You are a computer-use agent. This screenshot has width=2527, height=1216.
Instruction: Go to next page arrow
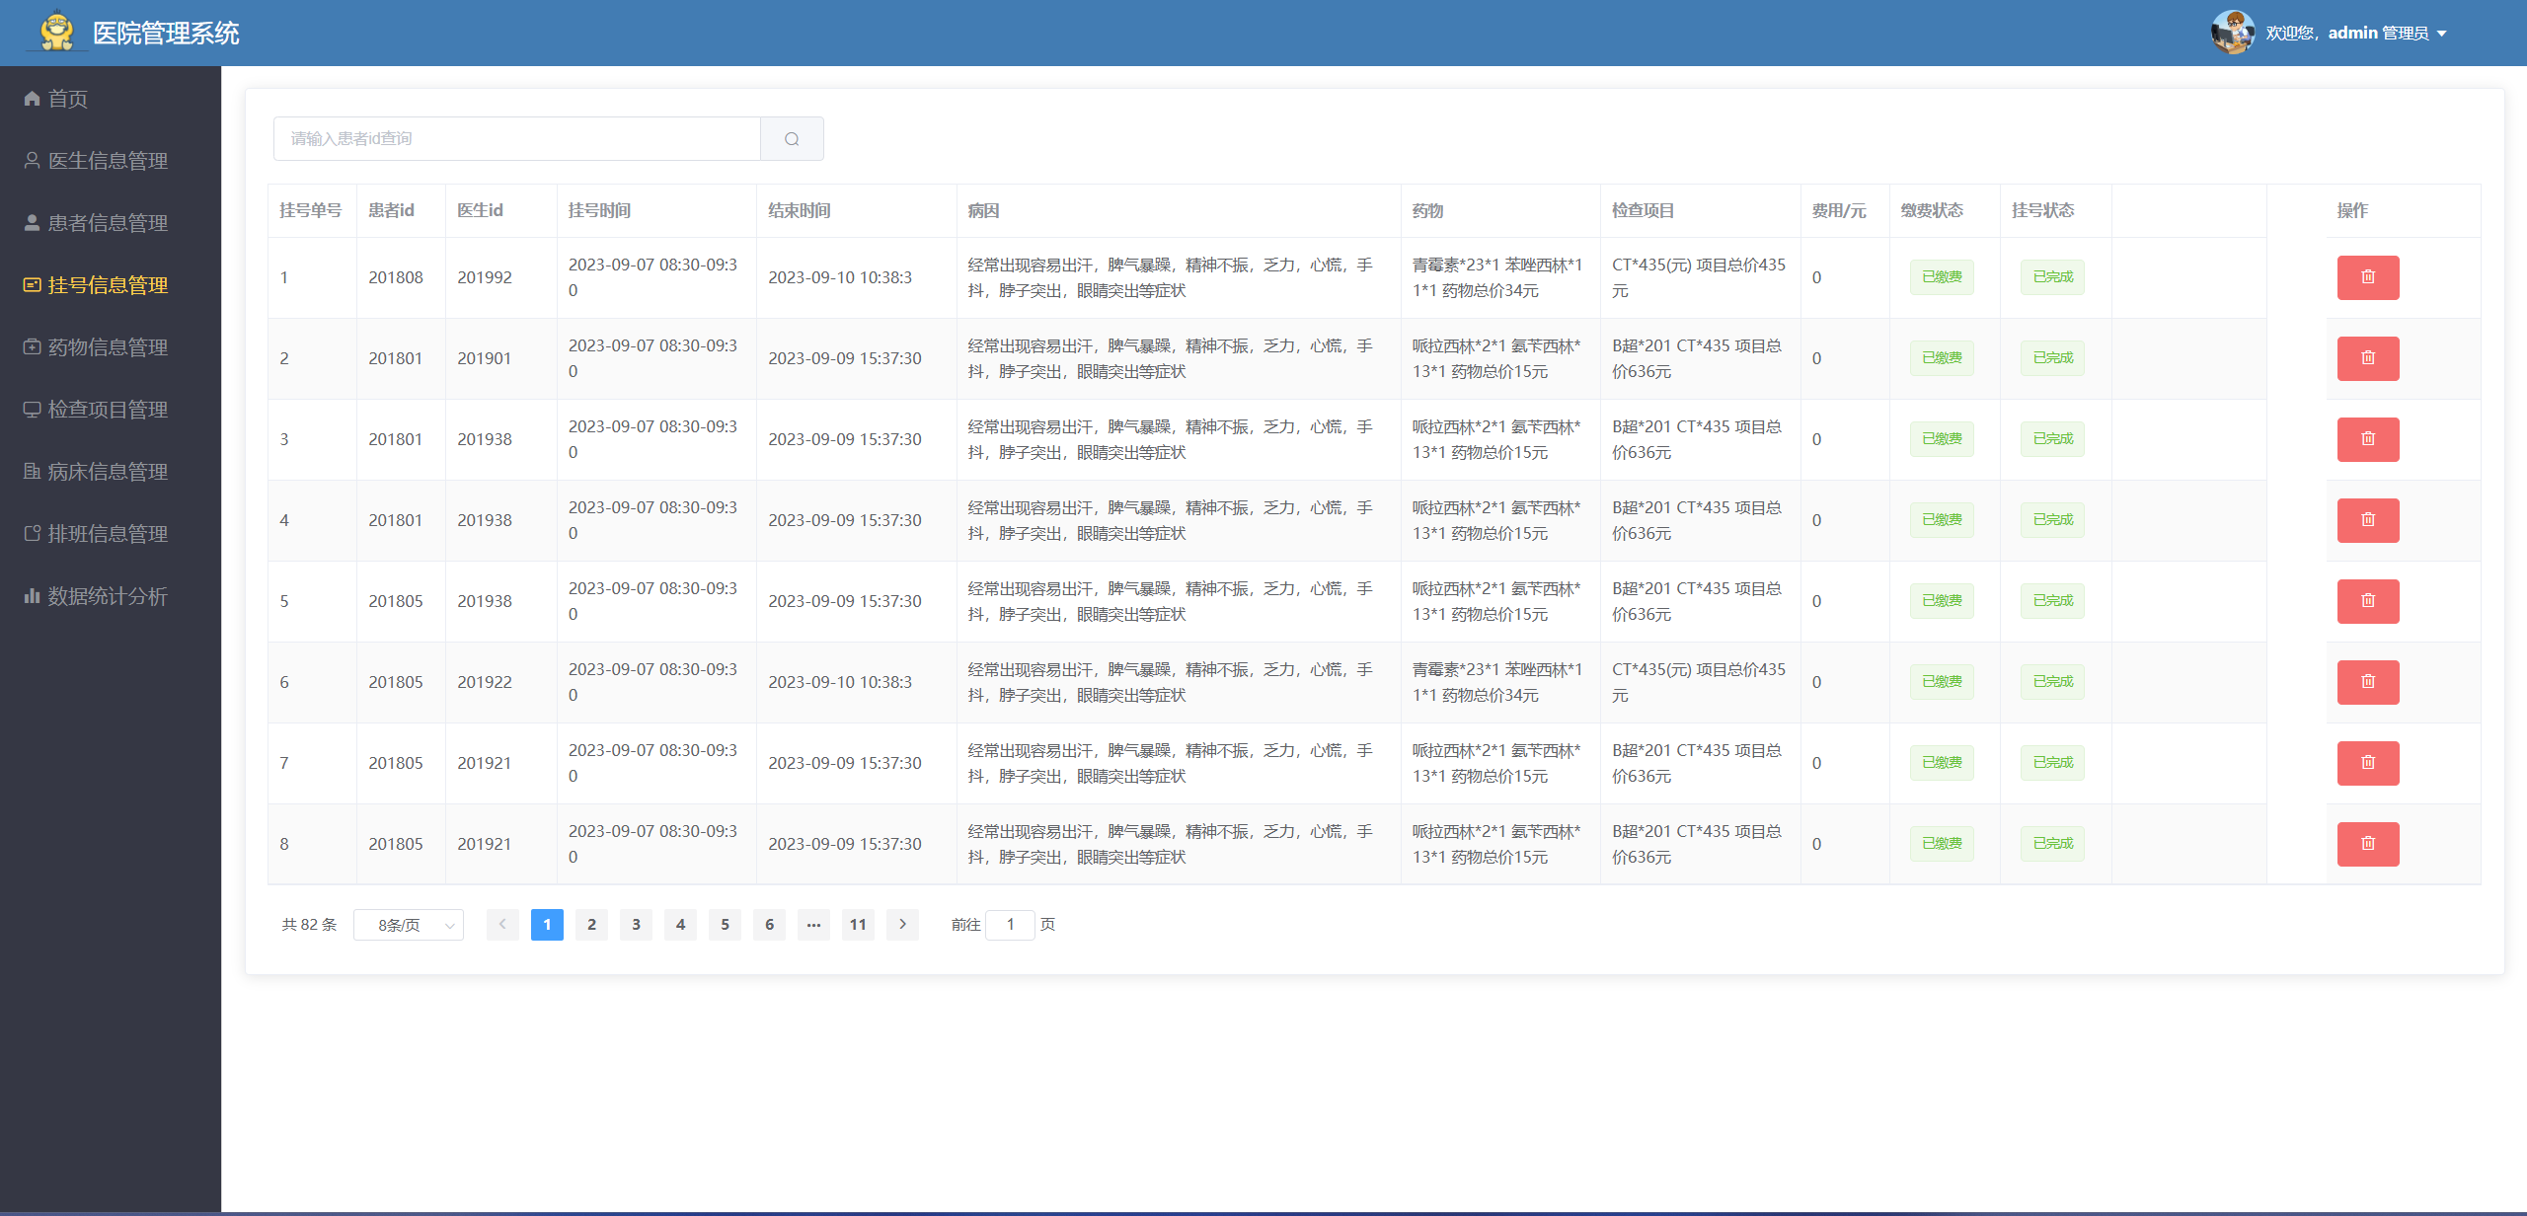[902, 925]
